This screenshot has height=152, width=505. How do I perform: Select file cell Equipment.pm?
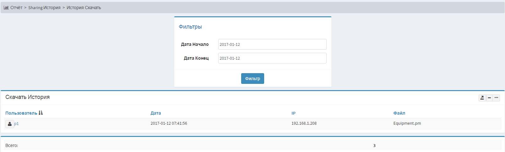[407, 123]
